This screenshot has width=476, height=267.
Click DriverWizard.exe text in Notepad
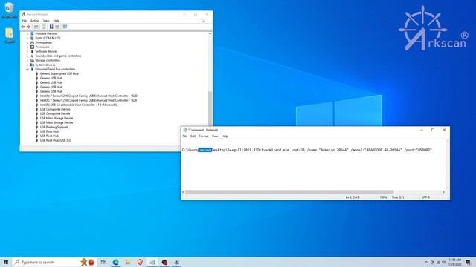click(273, 150)
